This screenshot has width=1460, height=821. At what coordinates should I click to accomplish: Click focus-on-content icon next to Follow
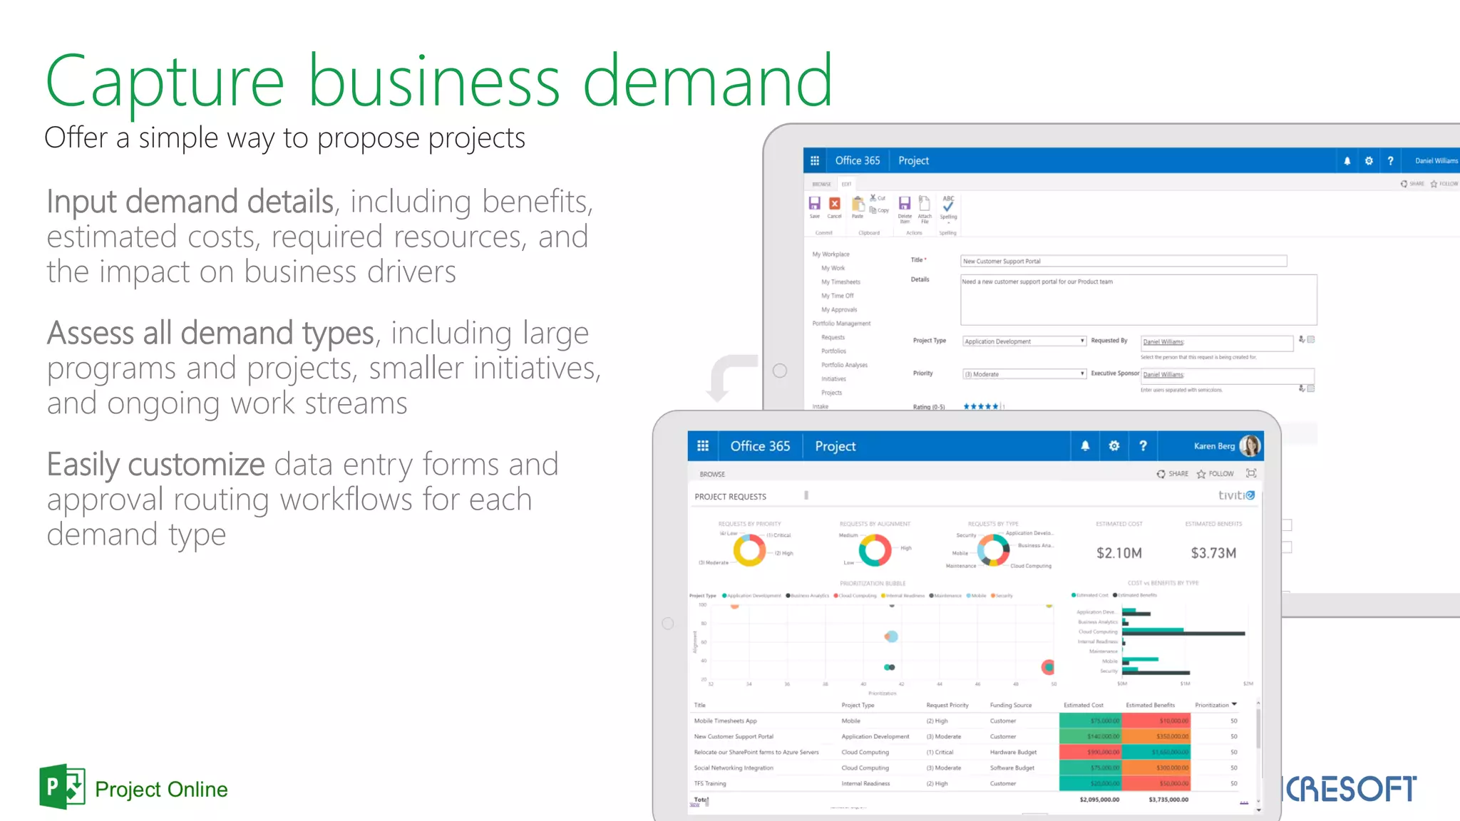point(1251,473)
